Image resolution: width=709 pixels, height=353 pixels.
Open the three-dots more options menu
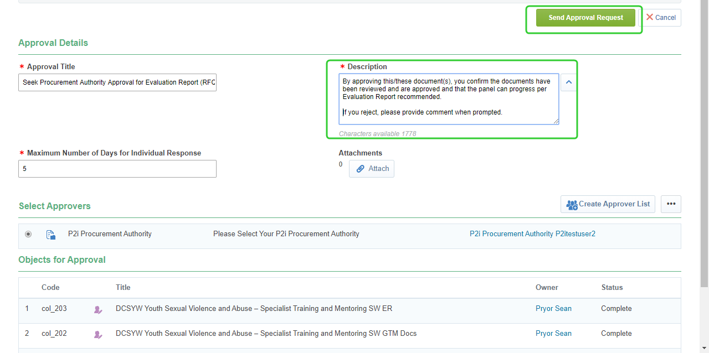coord(671,204)
